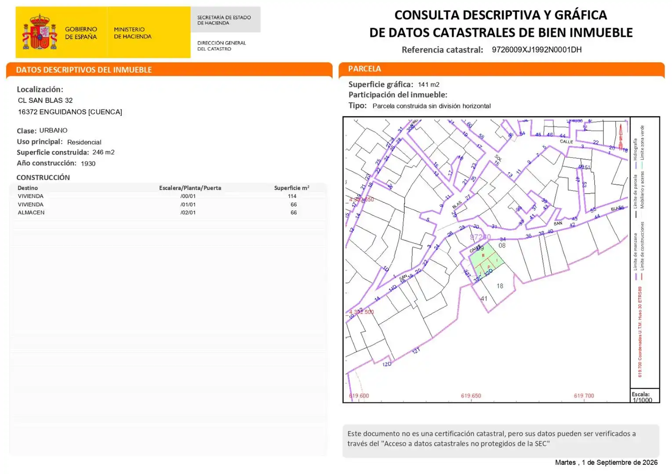Screen dimensions: 672x474
Task: Click parcel label '18' on the map
Action: (500, 286)
